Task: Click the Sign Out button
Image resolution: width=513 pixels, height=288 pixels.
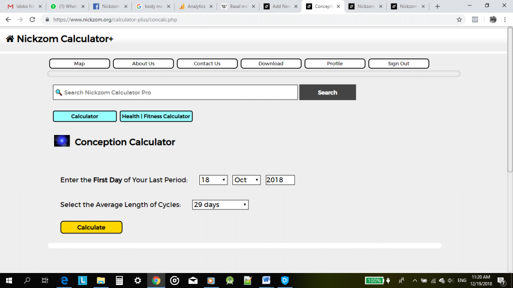Action: [398, 63]
